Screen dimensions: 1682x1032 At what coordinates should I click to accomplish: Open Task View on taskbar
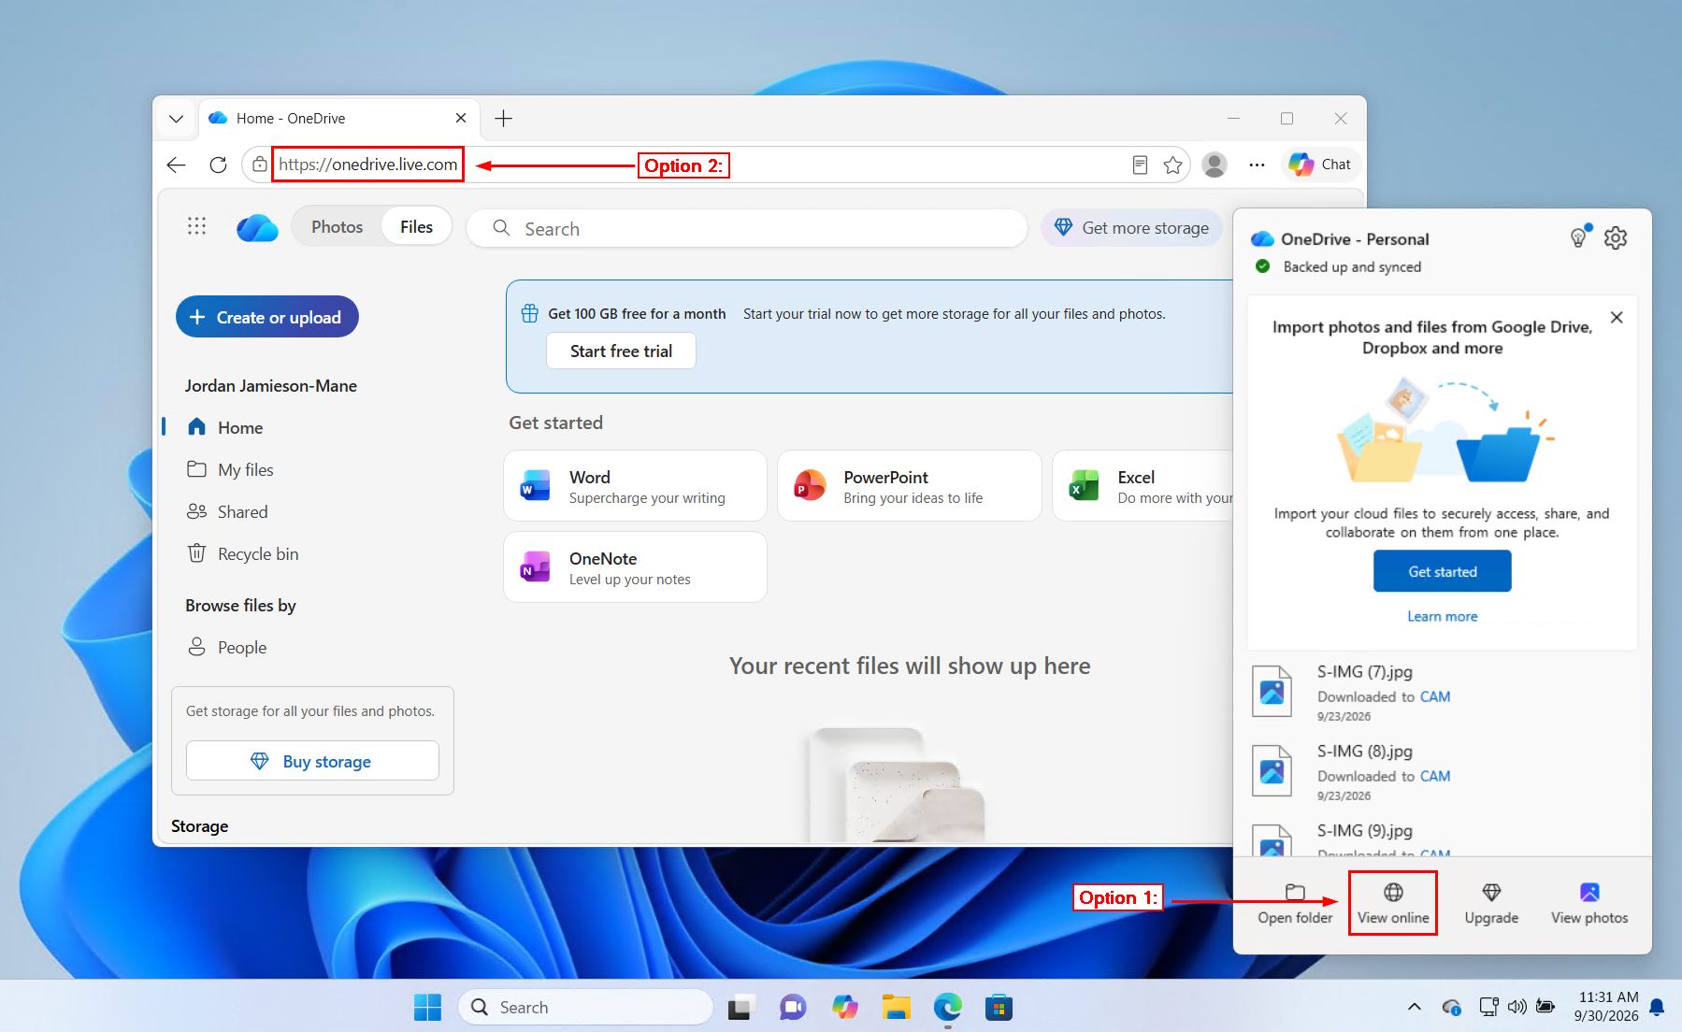pyautogui.click(x=740, y=1007)
